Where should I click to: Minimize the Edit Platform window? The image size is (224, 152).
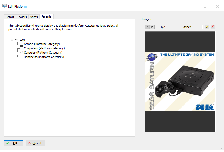pos(193,6)
